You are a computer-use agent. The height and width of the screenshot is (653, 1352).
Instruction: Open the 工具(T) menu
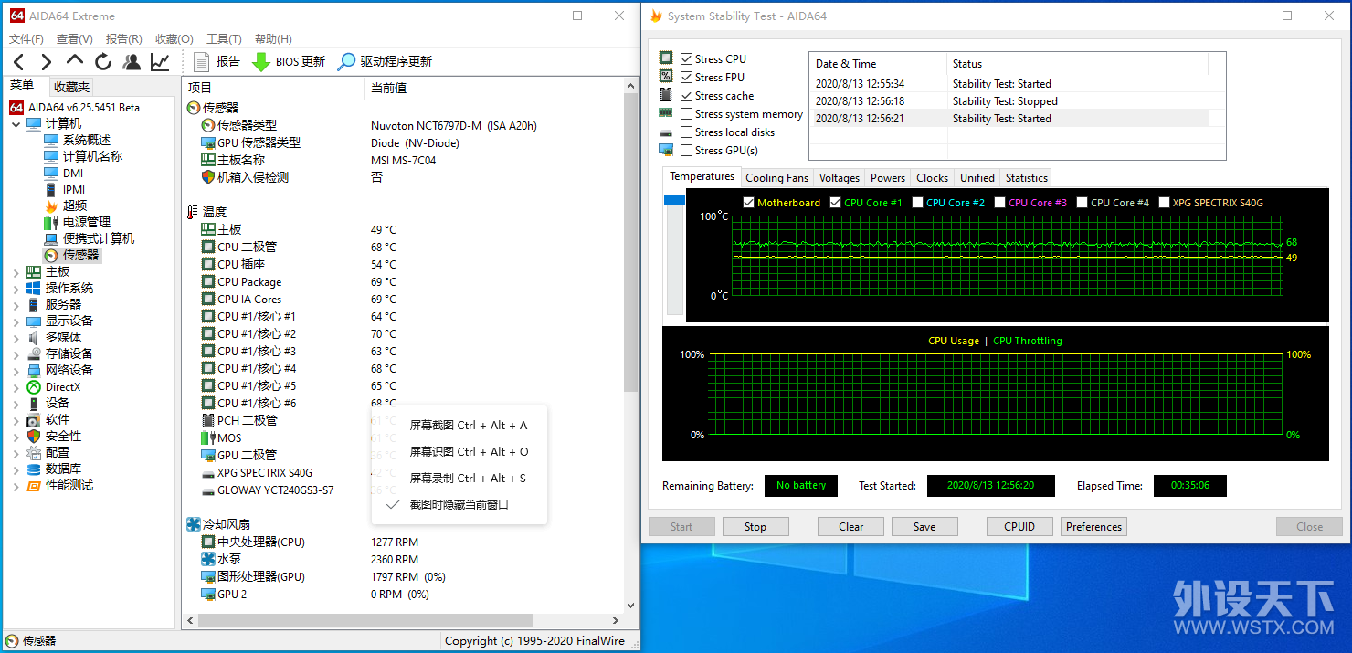pyautogui.click(x=224, y=38)
